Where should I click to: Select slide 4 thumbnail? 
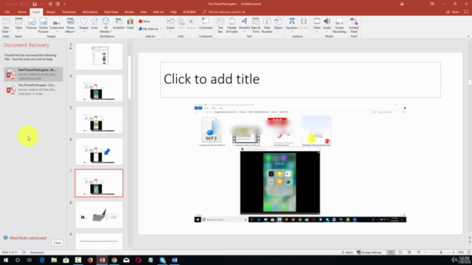(99, 88)
